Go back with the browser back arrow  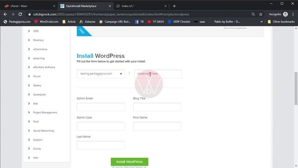click(x=5, y=14)
